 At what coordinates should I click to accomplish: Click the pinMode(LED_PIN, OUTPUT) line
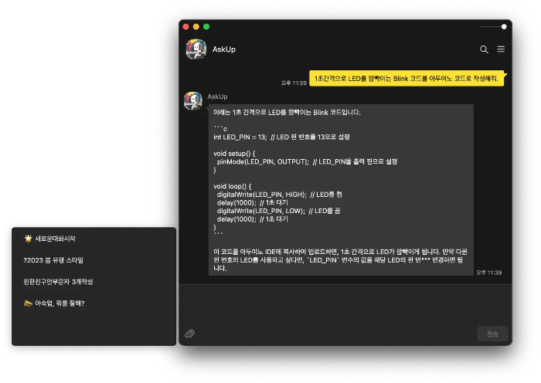(x=307, y=161)
